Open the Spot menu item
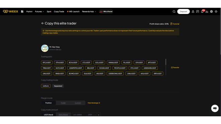 pyautogui.click(x=49, y=12)
